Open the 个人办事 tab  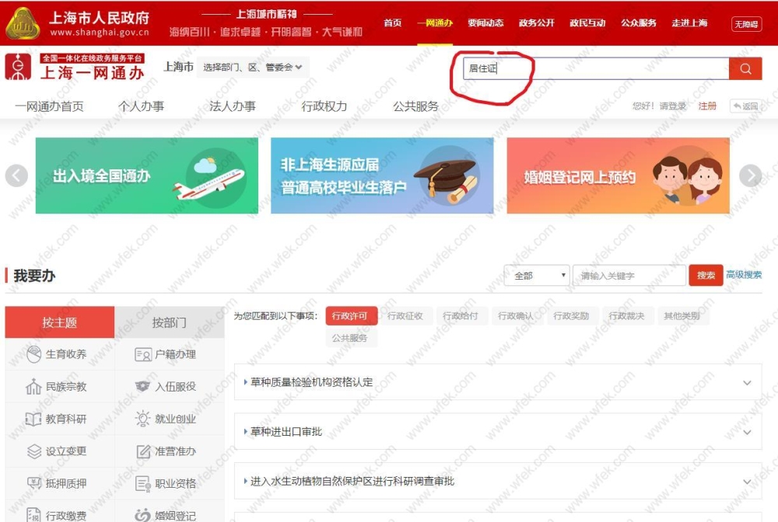[x=141, y=106]
